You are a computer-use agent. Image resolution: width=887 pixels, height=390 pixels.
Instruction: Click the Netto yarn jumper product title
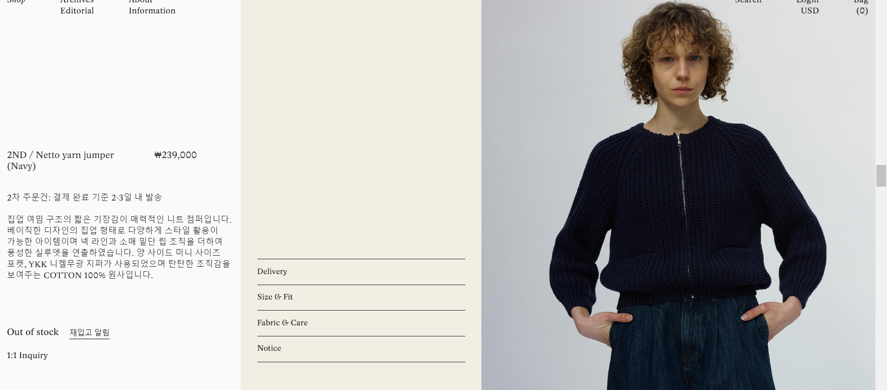60,160
